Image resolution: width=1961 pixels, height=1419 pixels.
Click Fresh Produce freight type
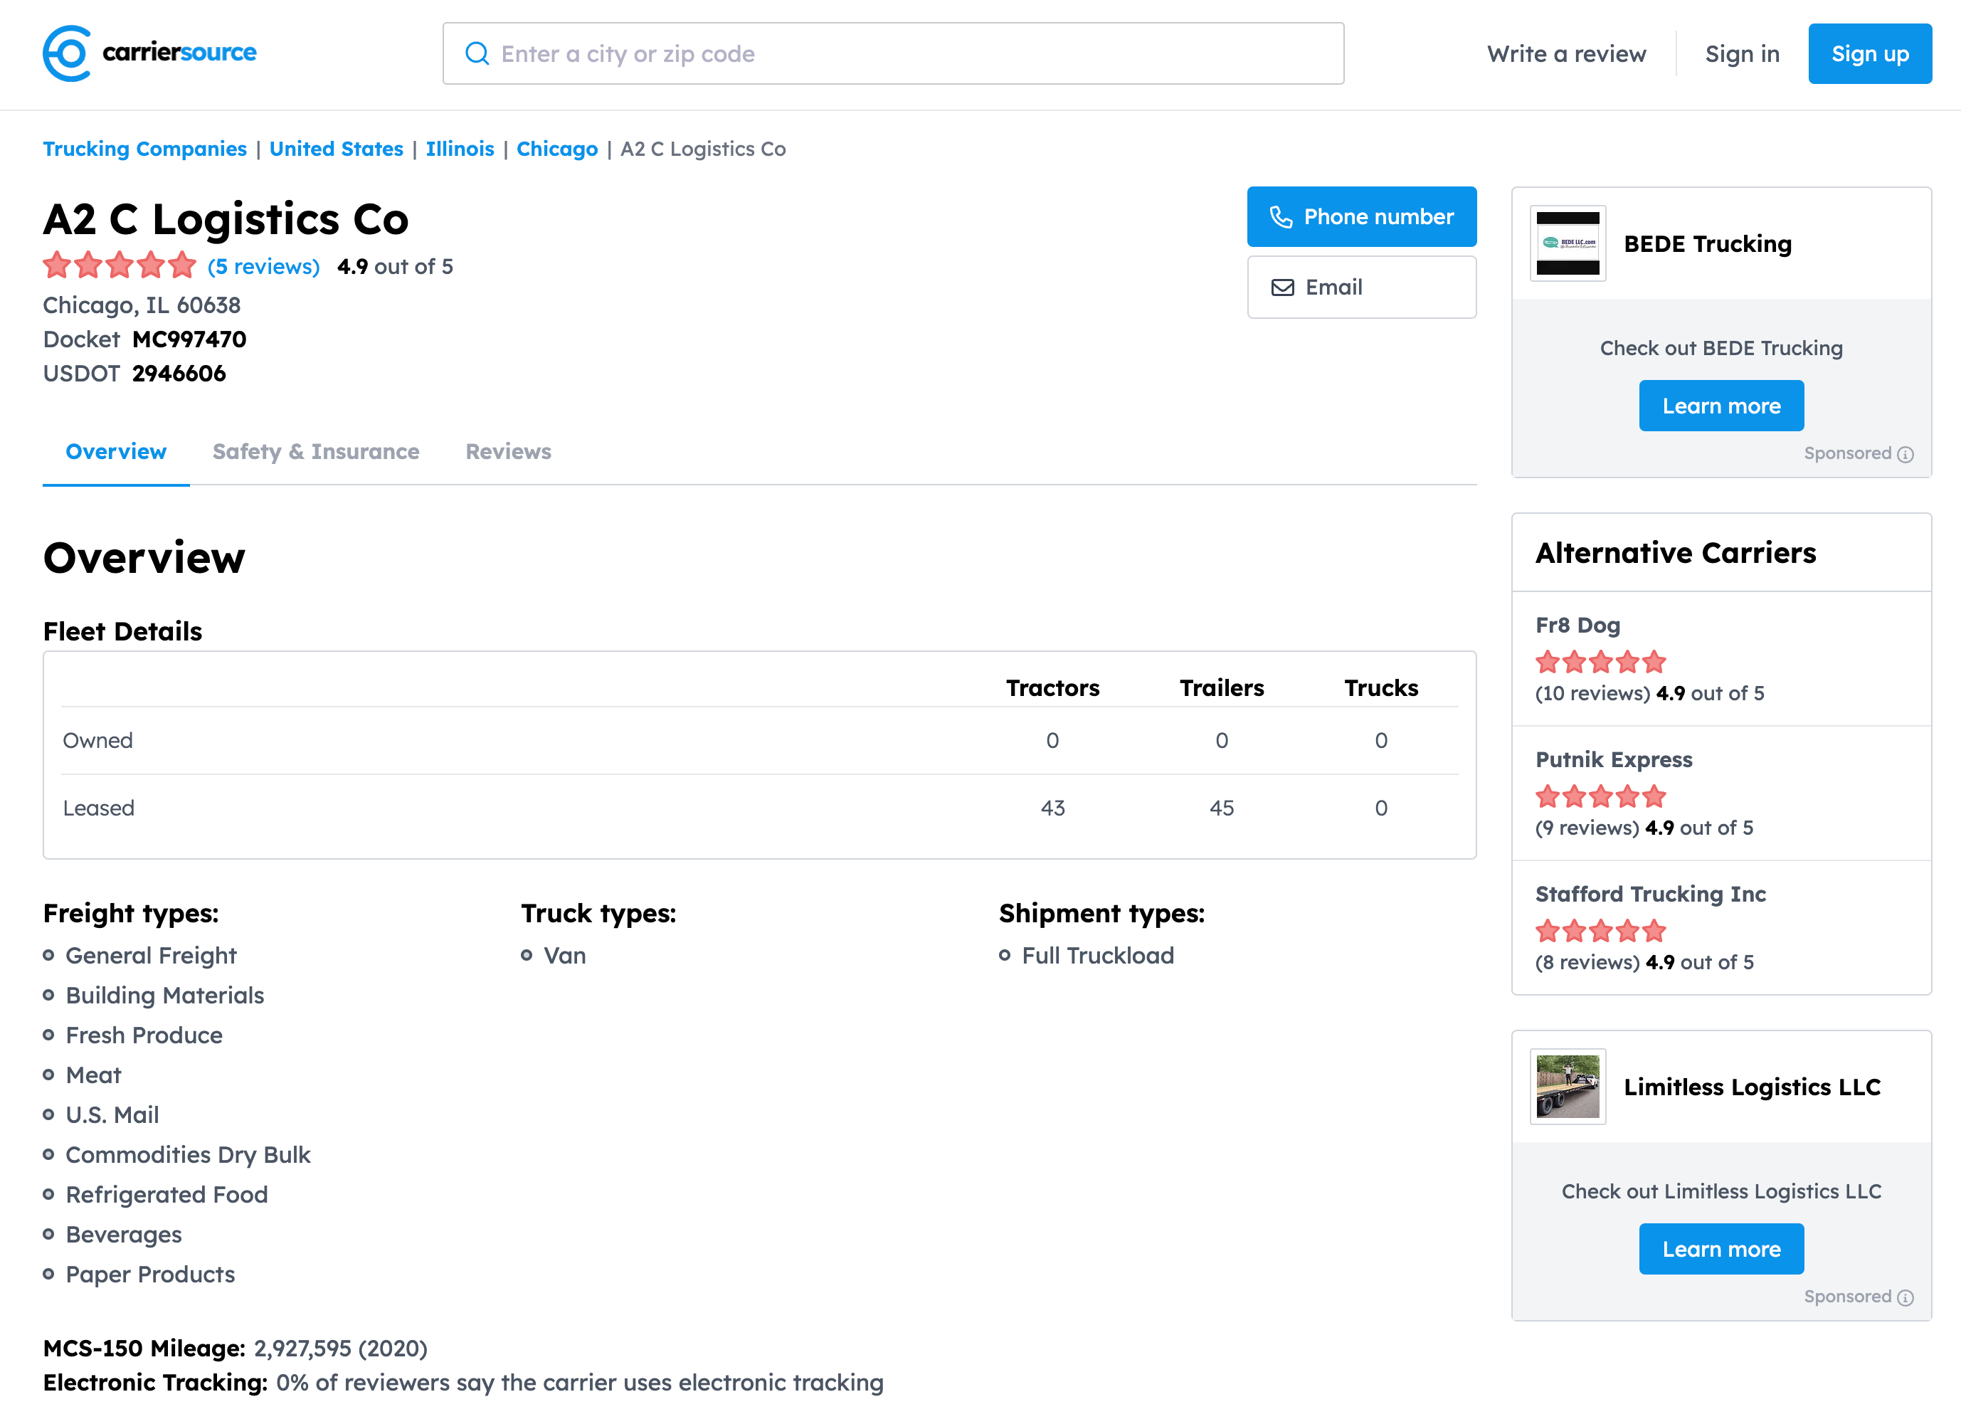144,1035
